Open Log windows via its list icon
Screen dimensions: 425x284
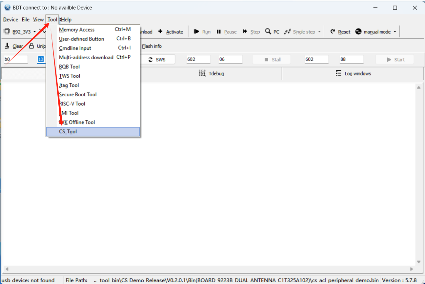click(339, 73)
